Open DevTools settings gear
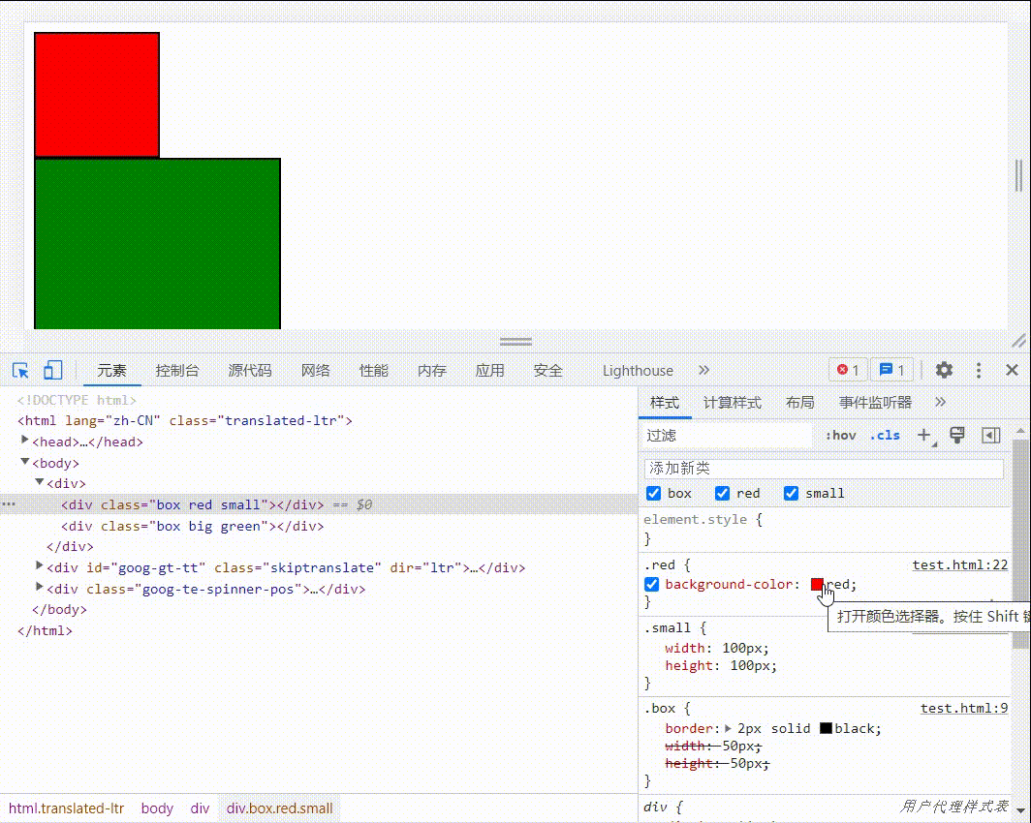The width and height of the screenshot is (1031, 823). [944, 370]
